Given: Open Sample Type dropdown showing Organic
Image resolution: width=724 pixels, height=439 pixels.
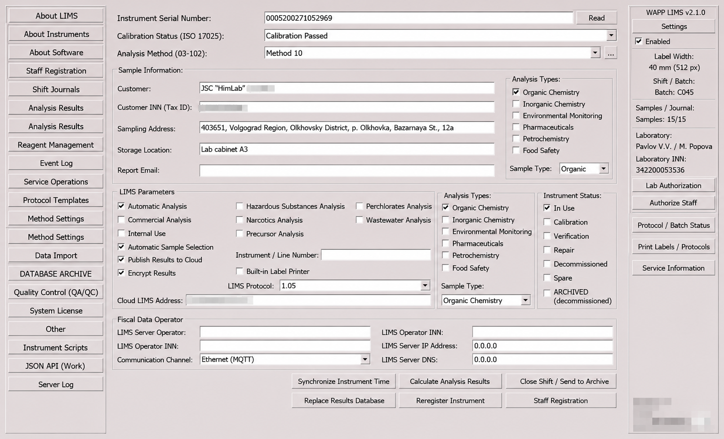Looking at the screenshot, I should (604, 169).
